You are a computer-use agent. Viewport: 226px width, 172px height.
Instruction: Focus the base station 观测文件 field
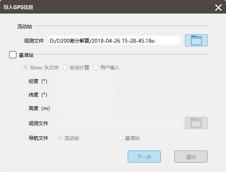pyautogui.click(x=119, y=123)
